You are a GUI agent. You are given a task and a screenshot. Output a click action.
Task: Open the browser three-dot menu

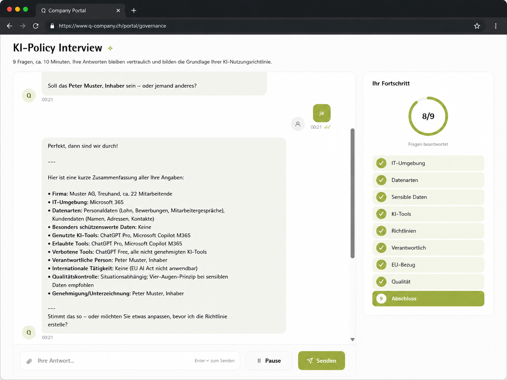point(495,26)
